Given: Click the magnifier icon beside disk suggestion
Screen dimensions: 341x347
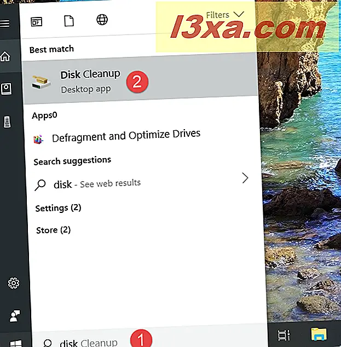Looking at the screenshot, I should pos(40,185).
